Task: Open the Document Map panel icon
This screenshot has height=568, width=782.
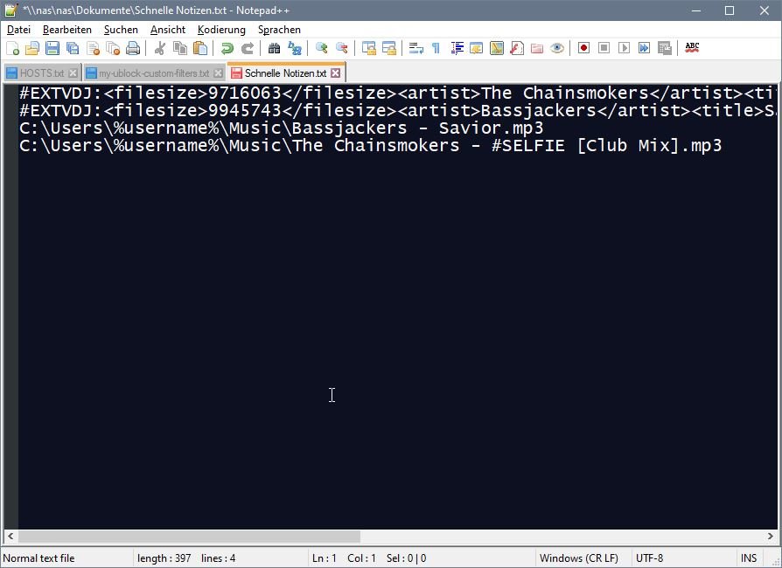Action: 497,48
